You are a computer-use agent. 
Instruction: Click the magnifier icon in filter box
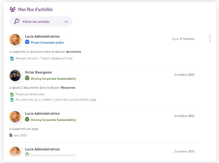17,21
